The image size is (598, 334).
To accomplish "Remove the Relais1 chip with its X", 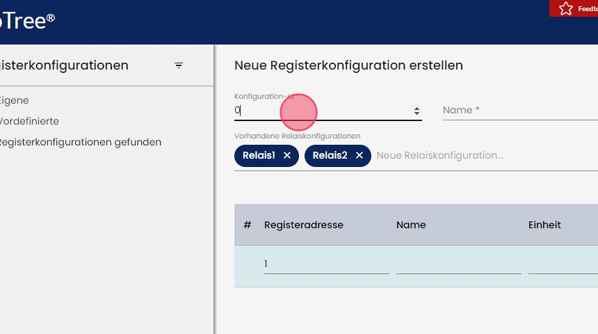I will (287, 156).
